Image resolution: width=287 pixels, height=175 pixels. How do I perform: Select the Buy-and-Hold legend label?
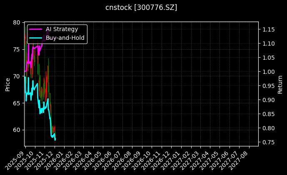coord(65,38)
